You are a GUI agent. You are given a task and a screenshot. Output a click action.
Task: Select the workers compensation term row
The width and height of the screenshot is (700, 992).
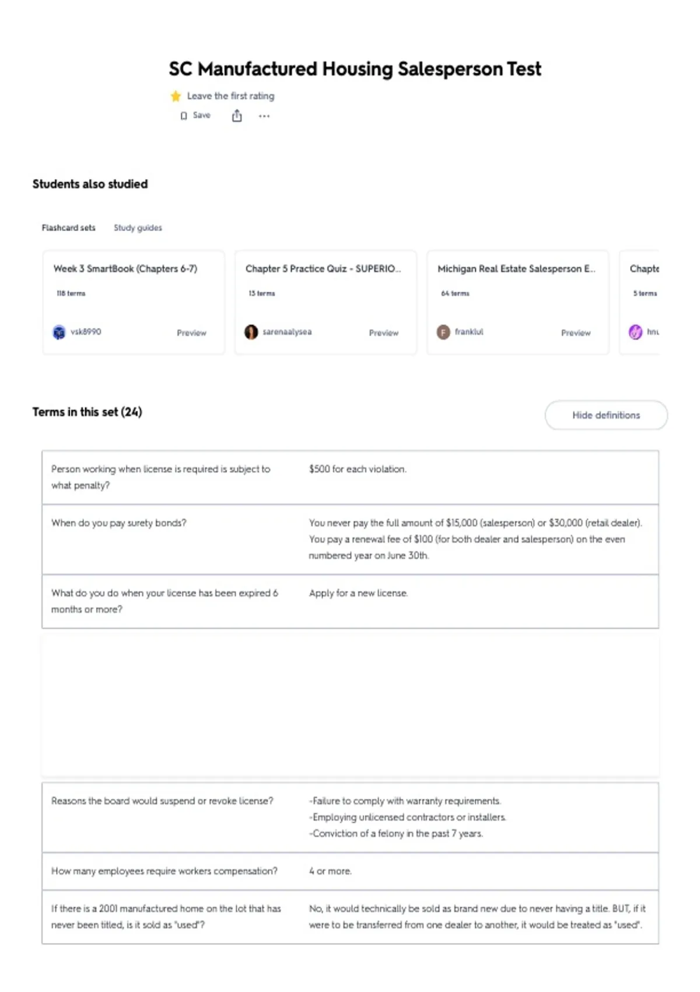(350, 871)
